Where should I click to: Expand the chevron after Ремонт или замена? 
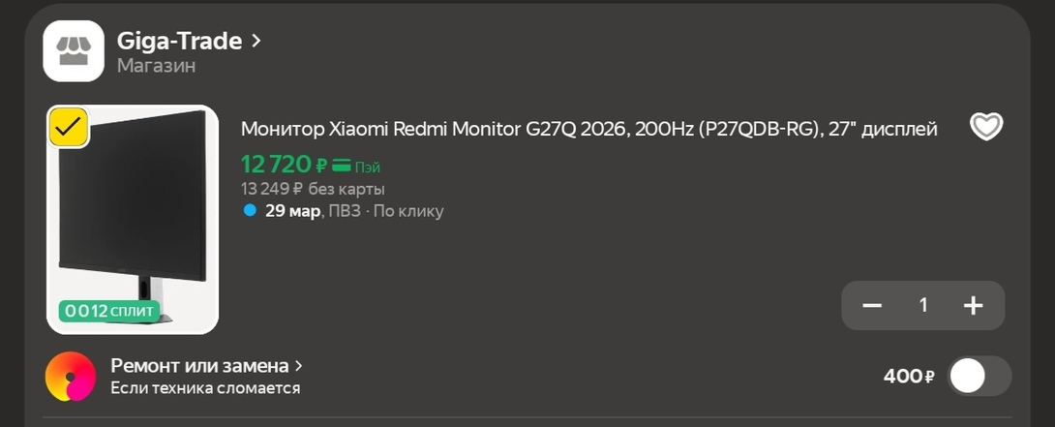[x=299, y=366]
